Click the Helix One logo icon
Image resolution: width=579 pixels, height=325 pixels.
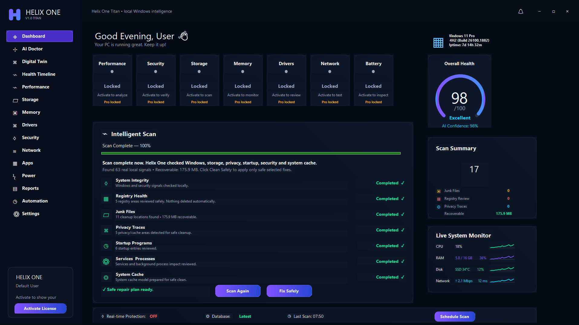pyautogui.click(x=15, y=14)
